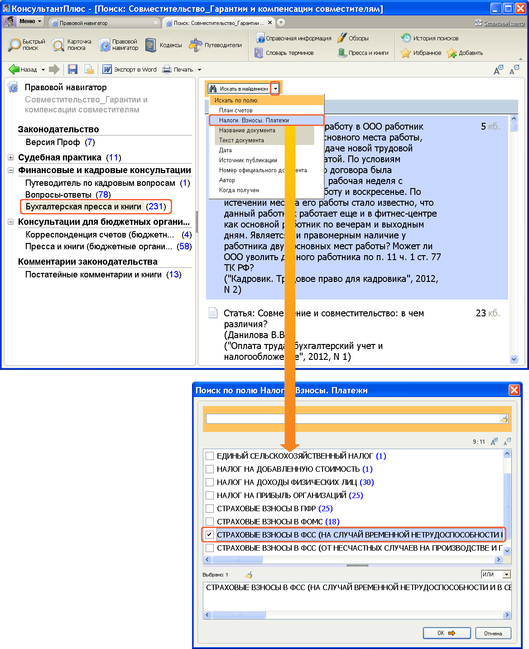Screen dimensions: 529x649
Task: Open Путеводители section
Action: (x=216, y=45)
